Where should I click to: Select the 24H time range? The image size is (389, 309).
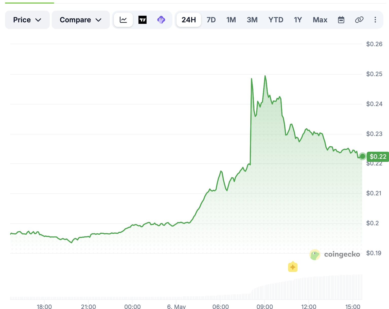(x=189, y=20)
